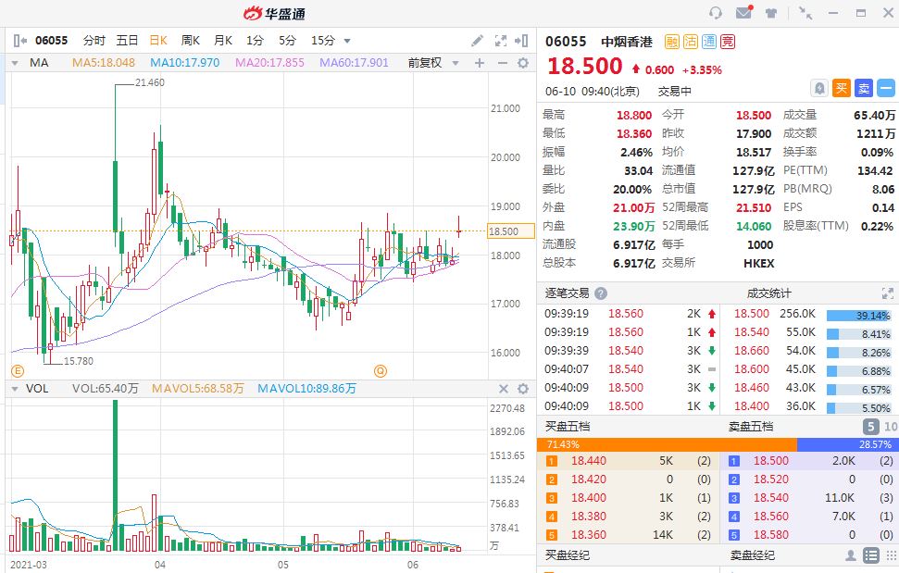Screen dimensions: 899x573
Task: Open dropdown arrow after 15分
Action: (347, 41)
